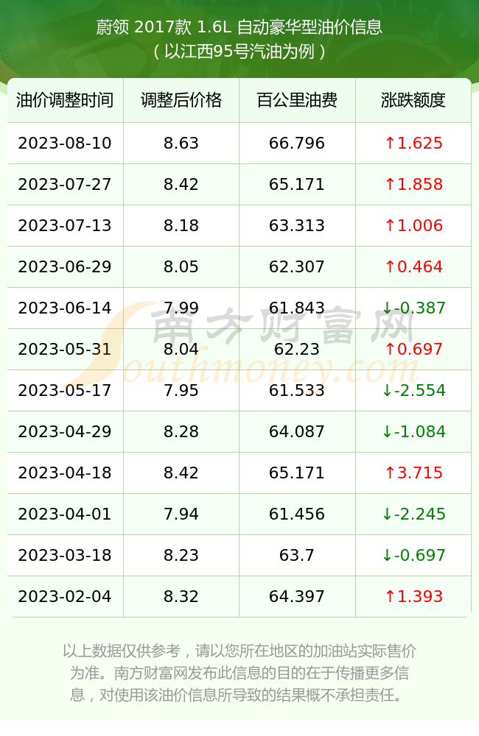Select the date 2023-06-14

65,308
